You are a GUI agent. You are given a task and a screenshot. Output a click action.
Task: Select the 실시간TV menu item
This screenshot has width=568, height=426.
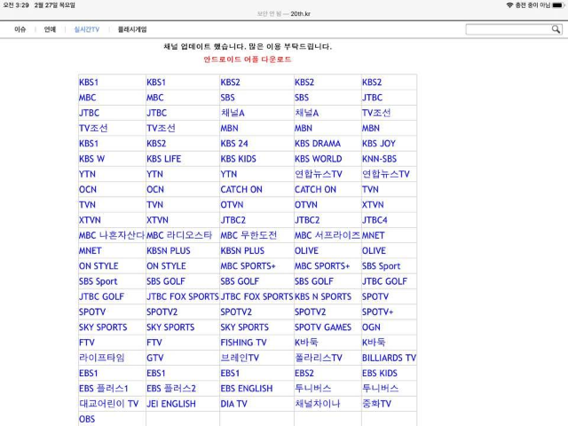click(x=87, y=29)
